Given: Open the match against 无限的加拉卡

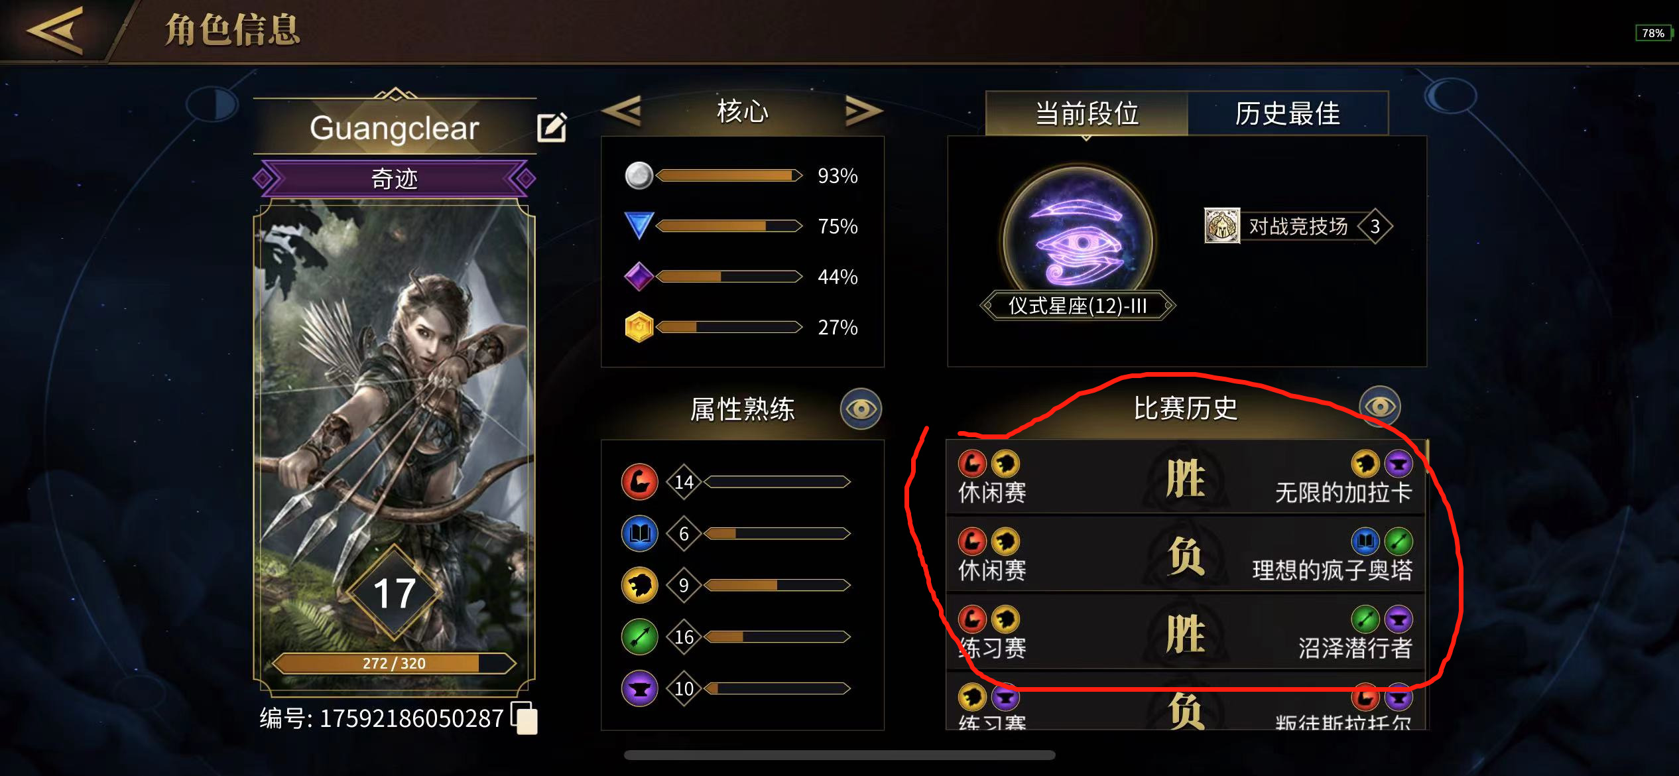Looking at the screenshot, I should tap(1186, 478).
